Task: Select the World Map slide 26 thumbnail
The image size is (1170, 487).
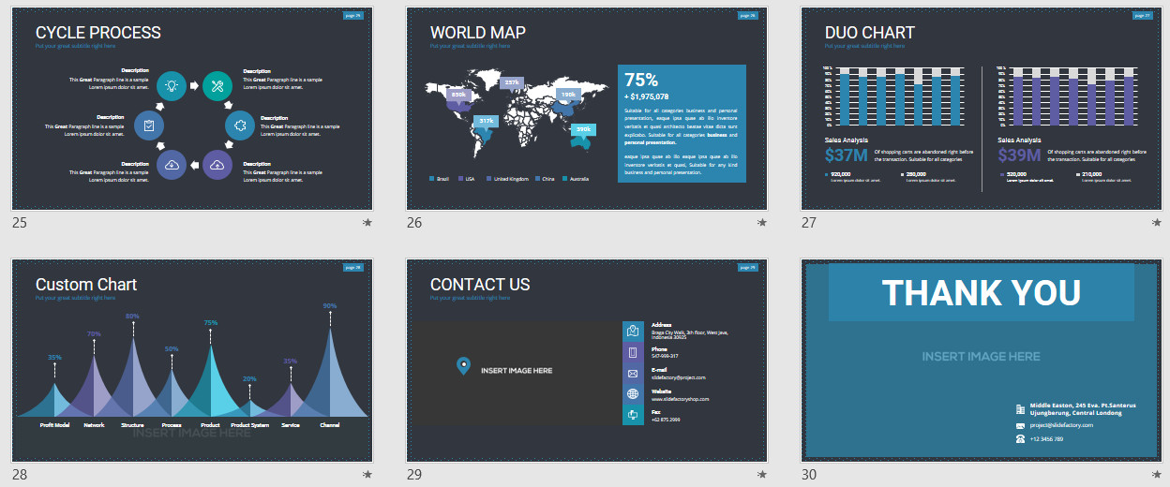Action: coord(587,109)
